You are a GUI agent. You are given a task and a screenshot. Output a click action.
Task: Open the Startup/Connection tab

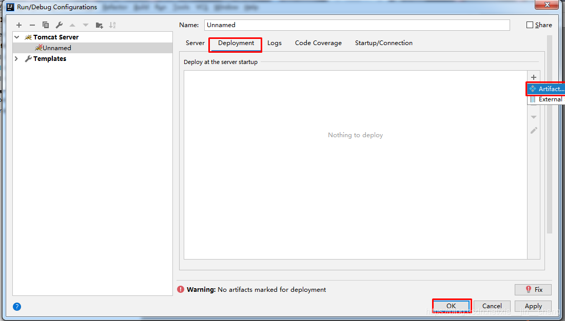[x=384, y=43]
